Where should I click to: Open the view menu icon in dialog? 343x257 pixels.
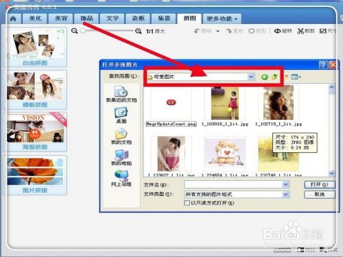pyautogui.click(x=296, y=77)
